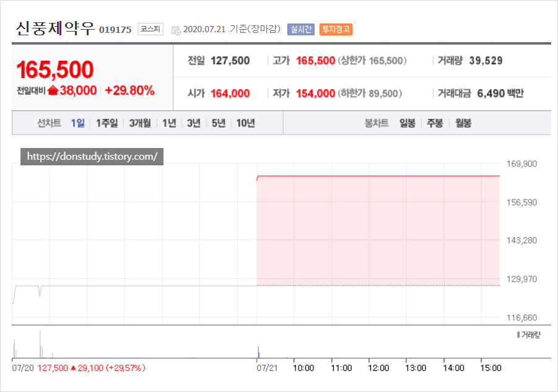Click the 하한가 89,500 text

pos(370,94)
